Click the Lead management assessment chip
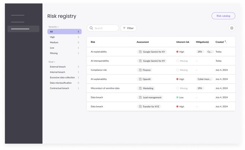Image resolution: width=245 pixels, height=150 pixels. (150, 97)
